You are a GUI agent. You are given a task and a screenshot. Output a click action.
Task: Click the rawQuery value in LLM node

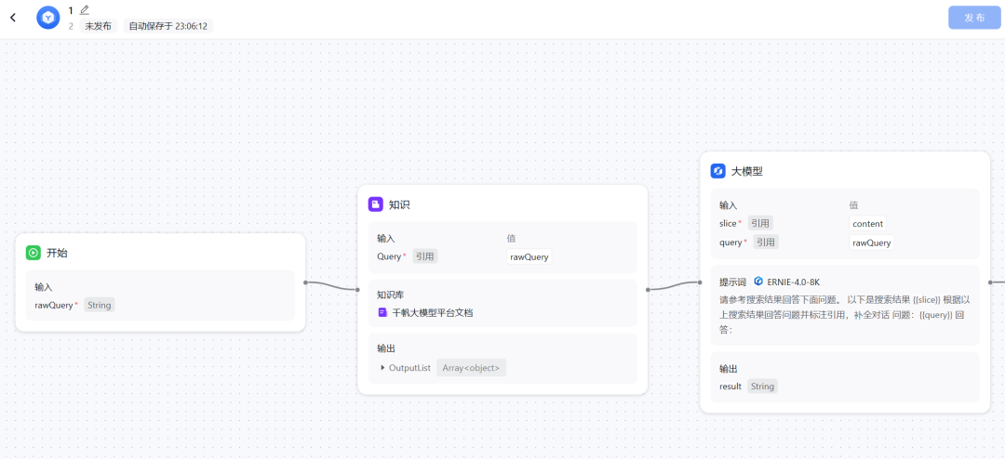[872, 243]
